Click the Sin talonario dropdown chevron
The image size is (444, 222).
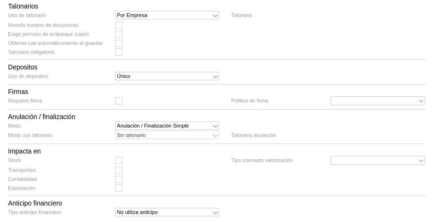[215, 136]
